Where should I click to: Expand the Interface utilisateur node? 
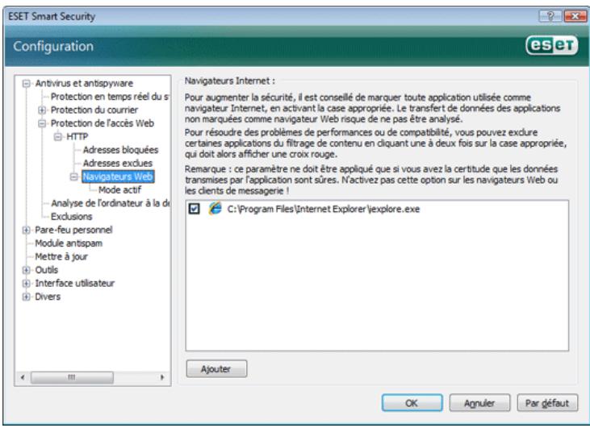(x=26, y=284)
